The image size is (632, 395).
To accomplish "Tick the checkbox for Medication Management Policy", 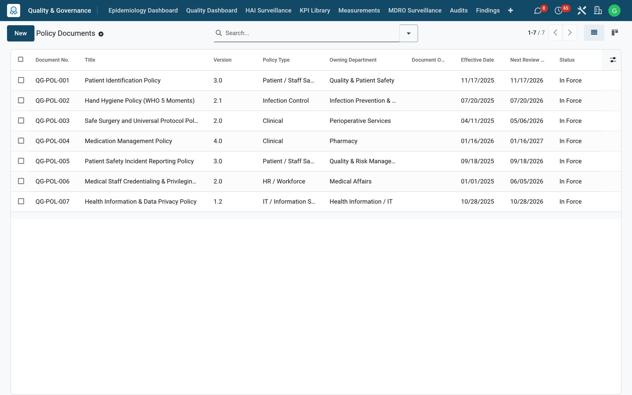I will 21,141.
